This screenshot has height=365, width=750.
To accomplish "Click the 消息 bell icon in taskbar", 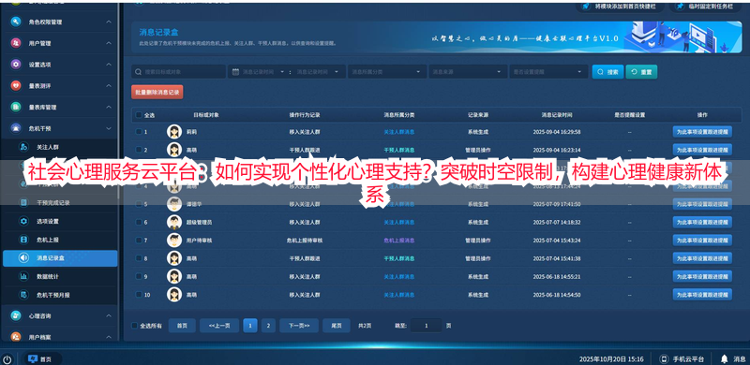I will coord(724,358).
